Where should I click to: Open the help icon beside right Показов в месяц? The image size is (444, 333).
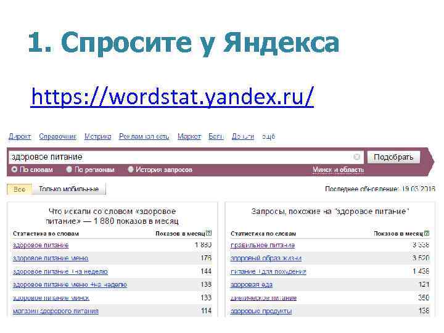pos(427,233)
